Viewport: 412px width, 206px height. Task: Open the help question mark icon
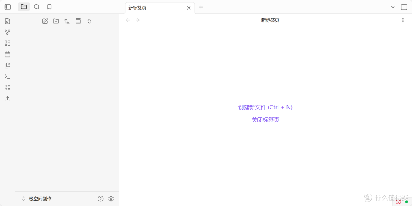101,199
